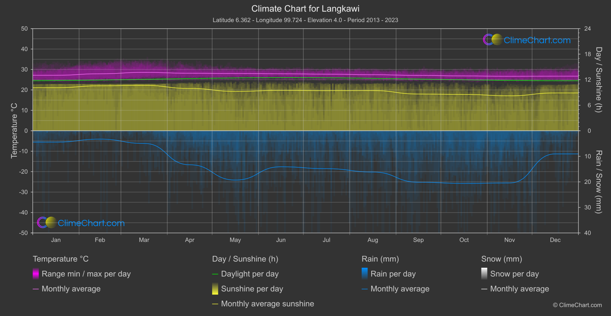Click the 40 tick on rain axis
Screen dimensions: 611x316
[587, 233]
